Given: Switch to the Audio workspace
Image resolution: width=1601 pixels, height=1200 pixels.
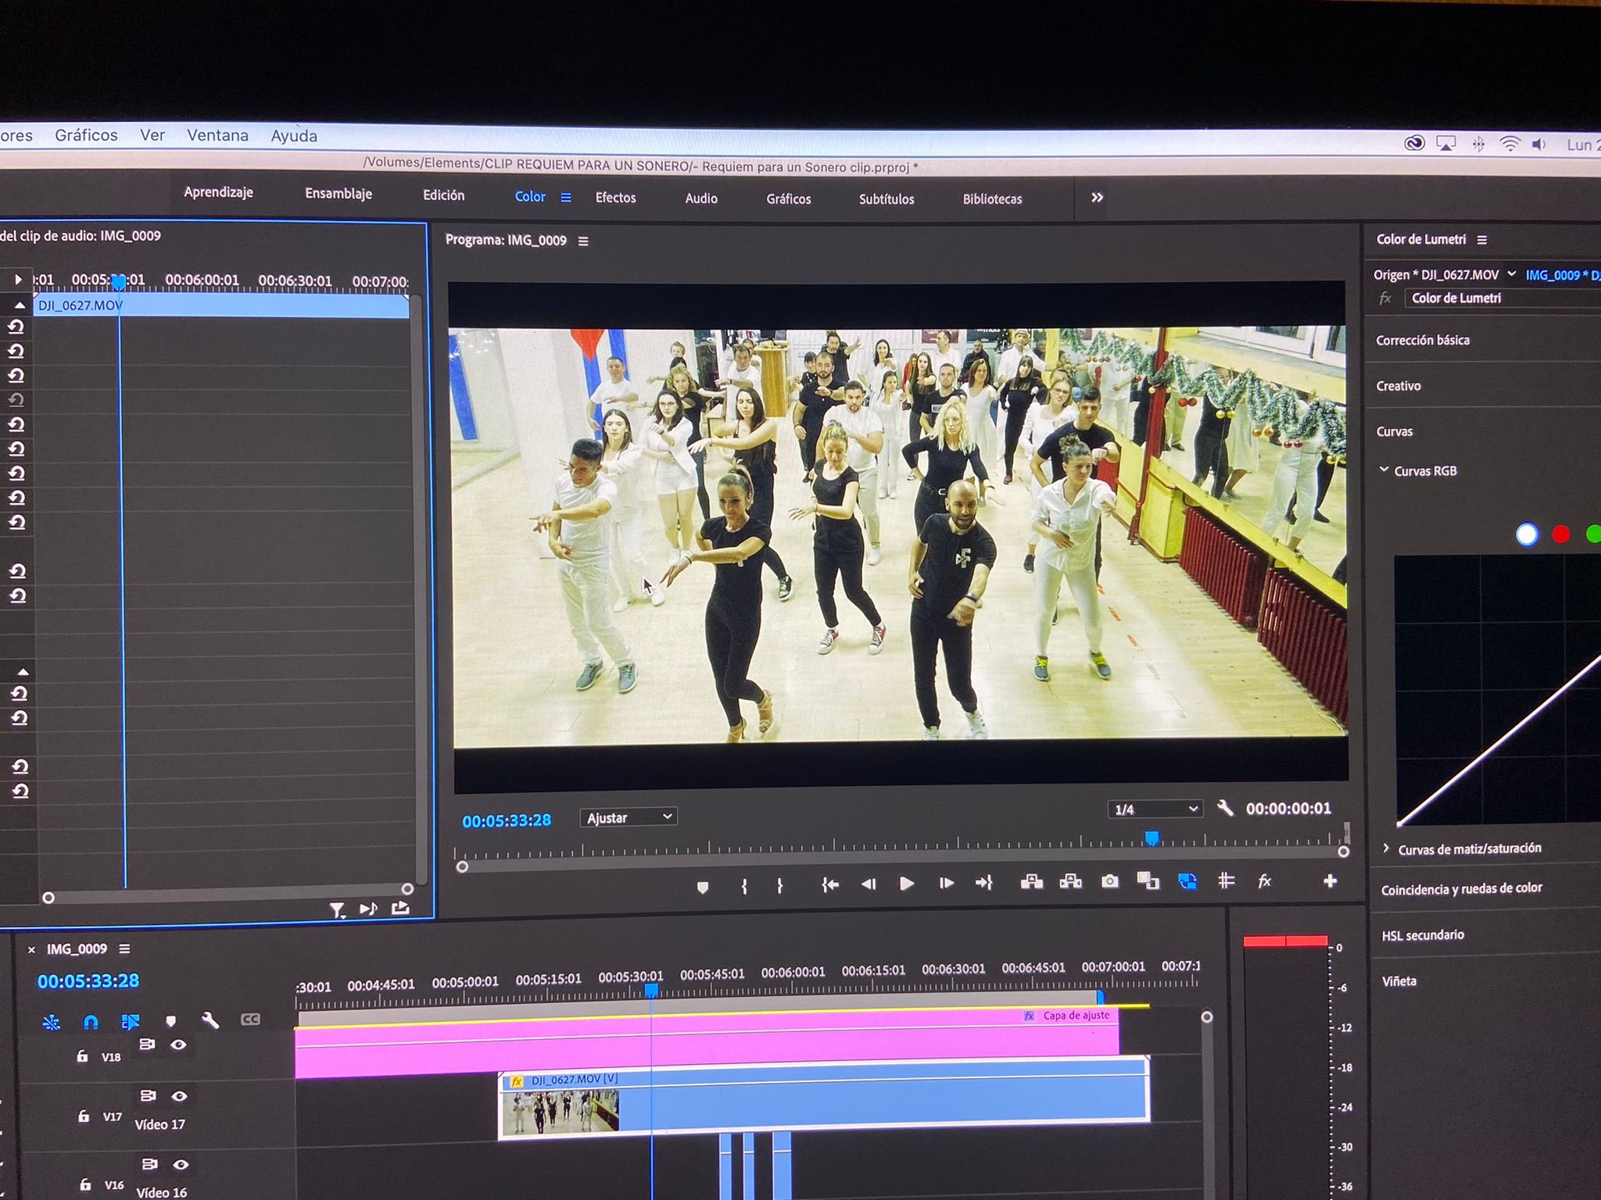Looking at the screenshot, I should click(x=701, y=198).
